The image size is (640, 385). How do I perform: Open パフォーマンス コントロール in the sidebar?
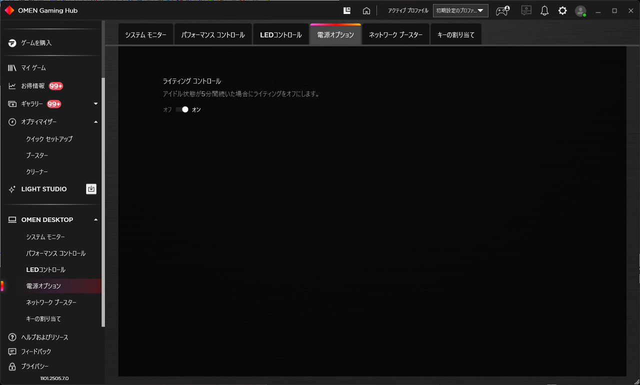click(x=56, y=253)
